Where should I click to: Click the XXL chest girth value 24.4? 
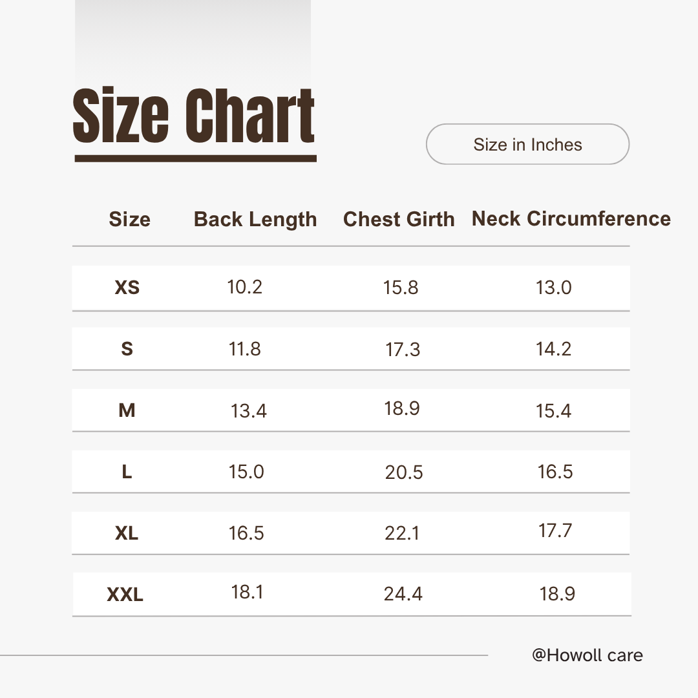coord(403,594)
